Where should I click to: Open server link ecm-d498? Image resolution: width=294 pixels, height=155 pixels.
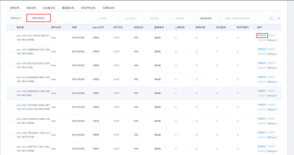tap(22, 133)
